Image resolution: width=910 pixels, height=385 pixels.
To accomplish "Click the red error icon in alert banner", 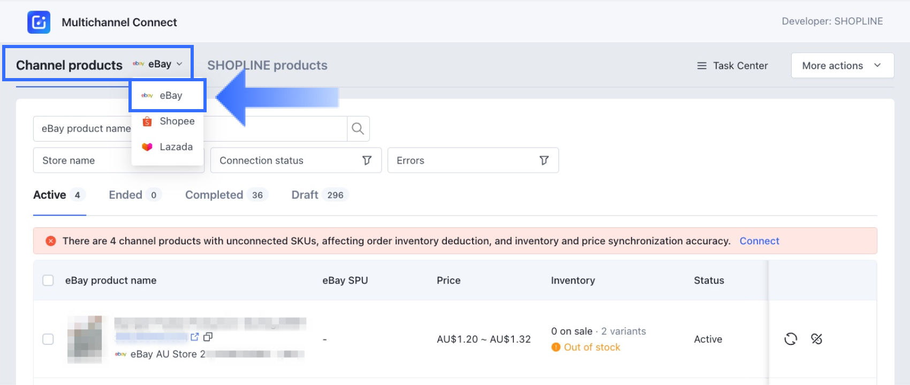I will coord(51,241).
